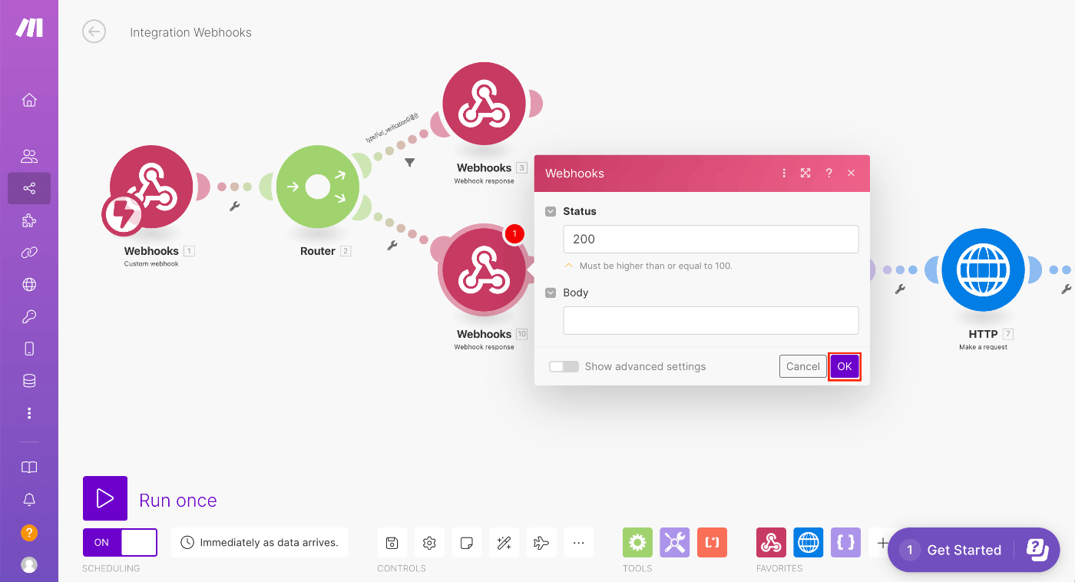This screenshot has height=582, width=1075.
Task: Open the filter on upper route
Action: (409, 162)
